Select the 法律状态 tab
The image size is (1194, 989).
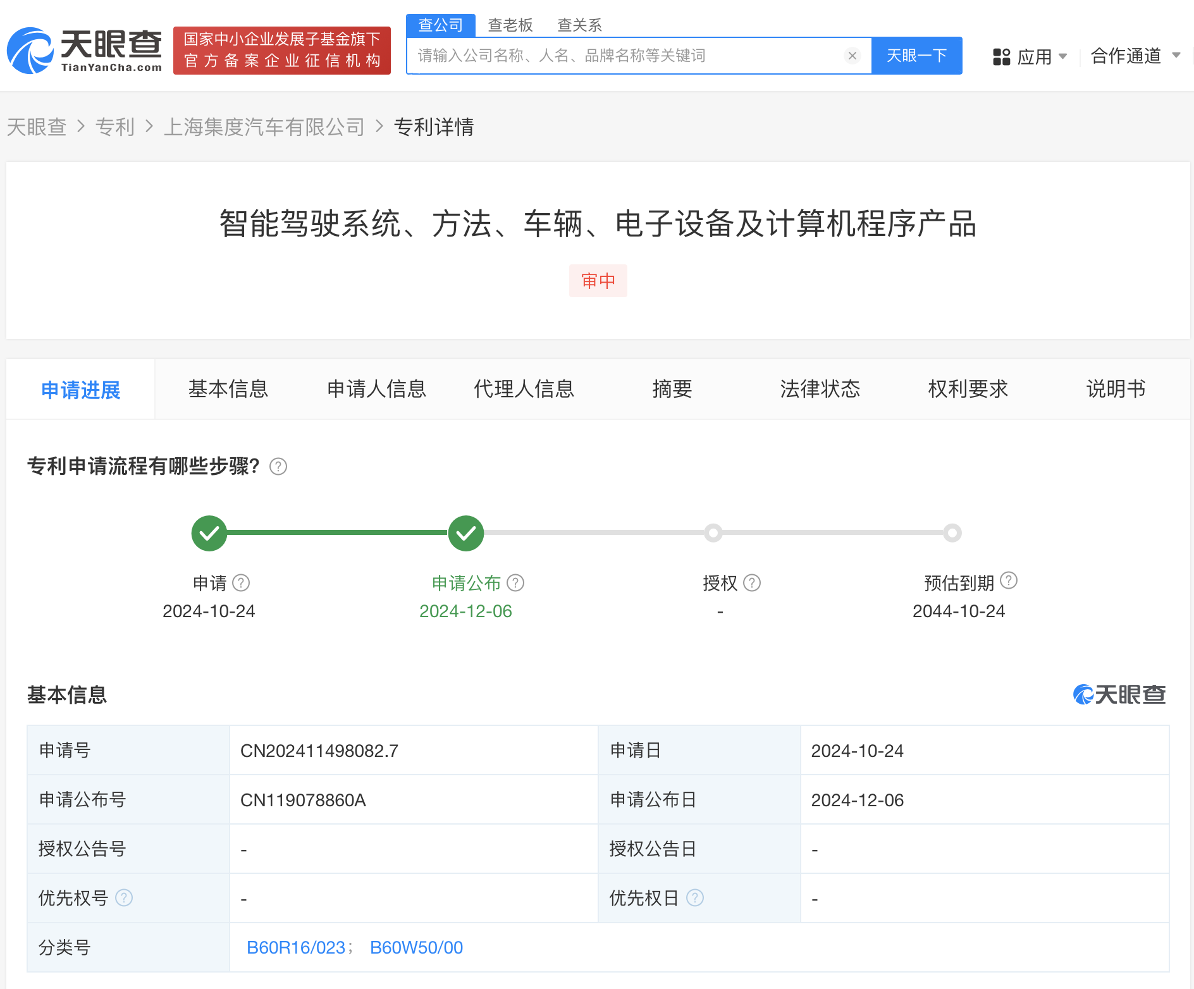820,389
